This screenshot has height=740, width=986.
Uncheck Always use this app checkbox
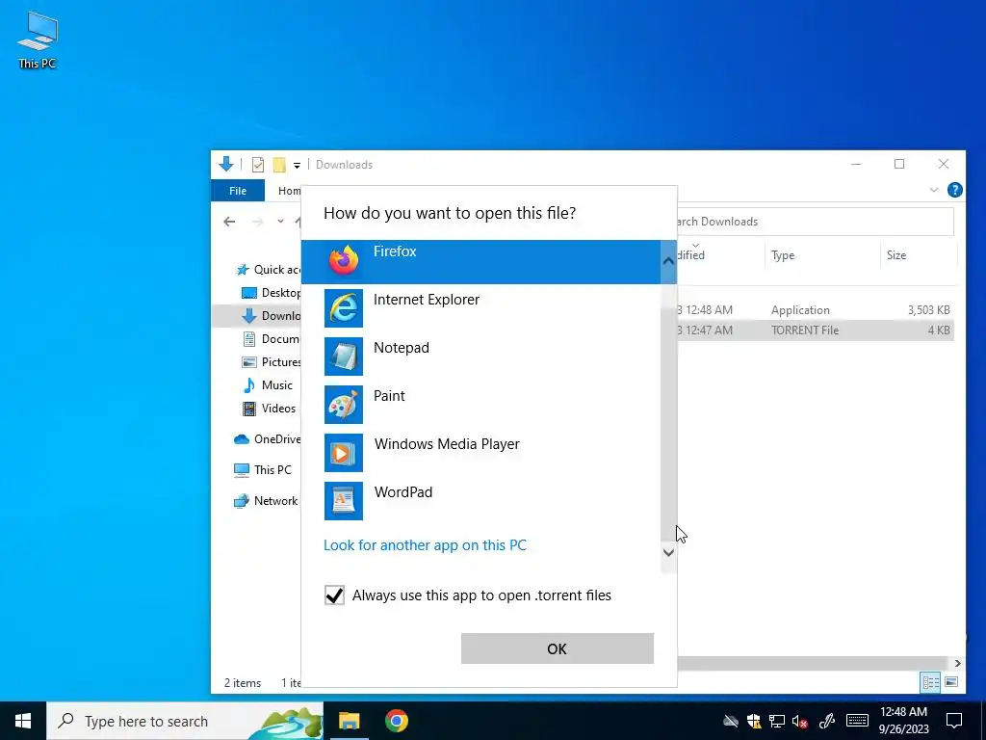tap(334, 595)
